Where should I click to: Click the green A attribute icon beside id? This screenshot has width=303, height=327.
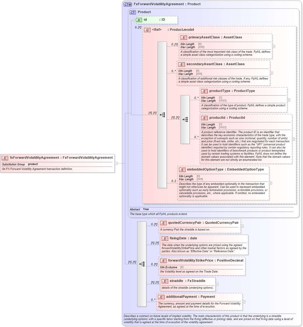[x=138, y=19]
